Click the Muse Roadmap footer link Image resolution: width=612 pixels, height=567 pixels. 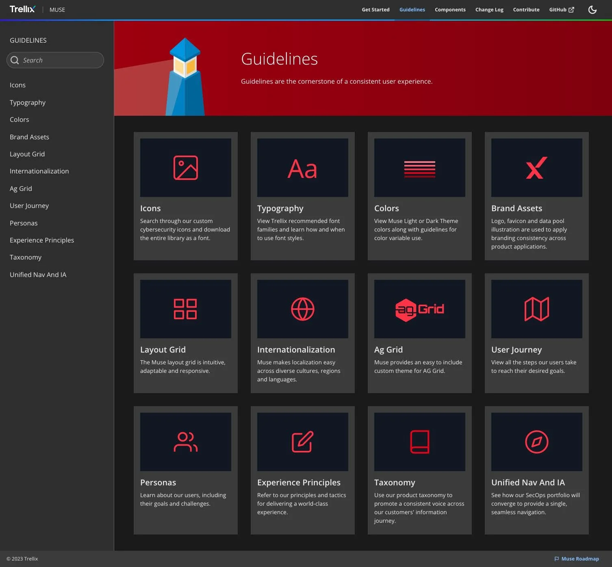[577, 559]
